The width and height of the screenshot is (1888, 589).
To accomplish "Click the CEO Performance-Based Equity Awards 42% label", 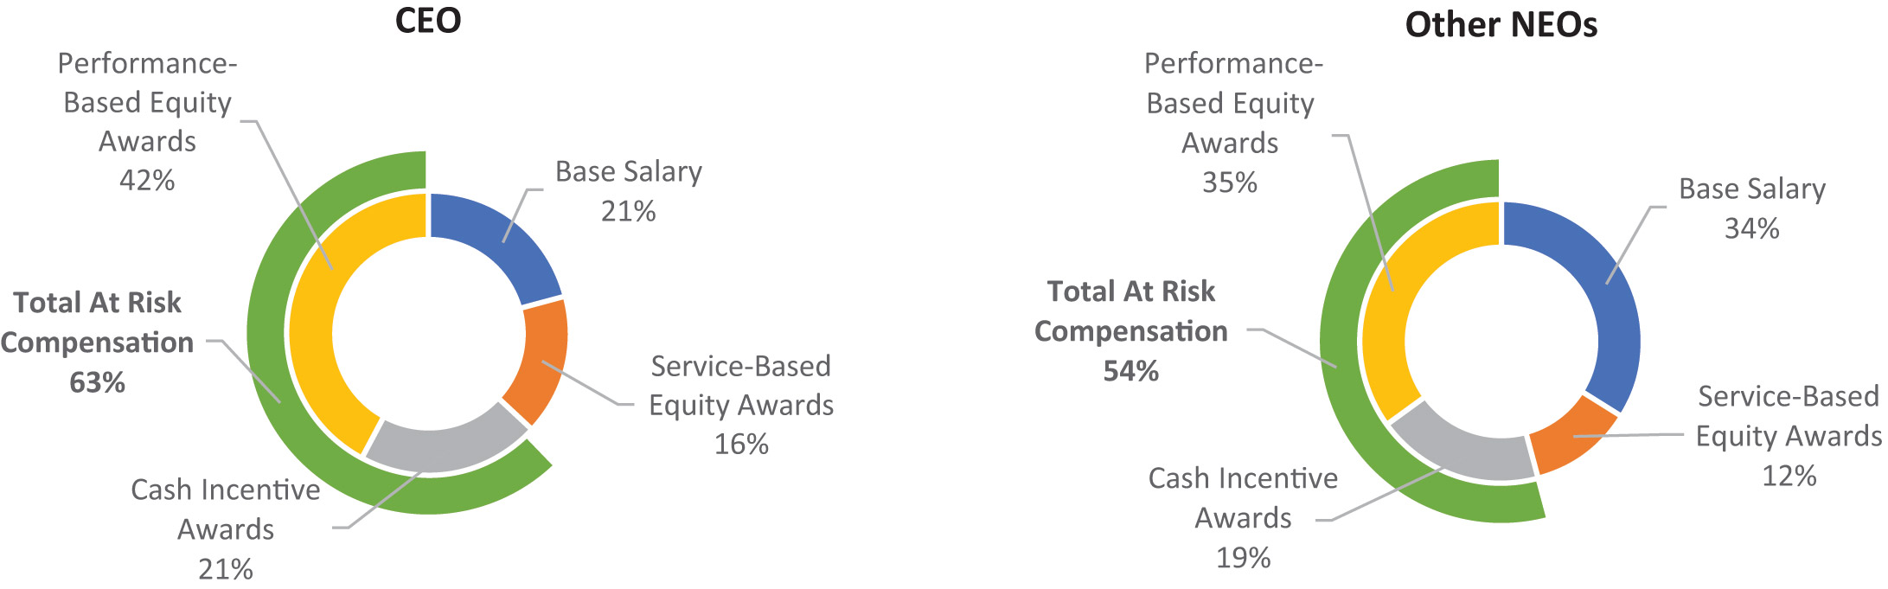I will [x=147, y=121].
